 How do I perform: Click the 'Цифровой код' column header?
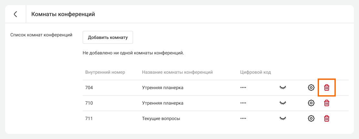255,72
